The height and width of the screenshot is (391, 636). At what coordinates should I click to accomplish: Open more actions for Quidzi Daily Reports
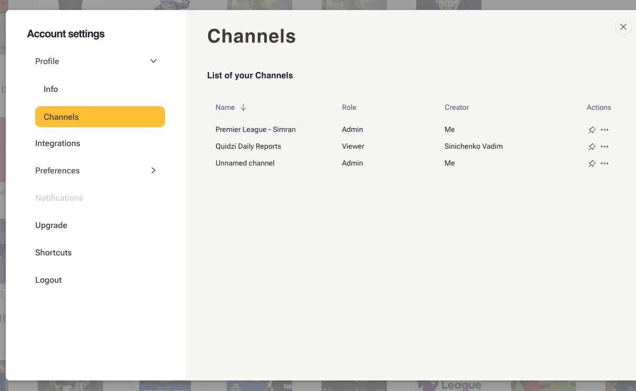click(x=604, y=147)
